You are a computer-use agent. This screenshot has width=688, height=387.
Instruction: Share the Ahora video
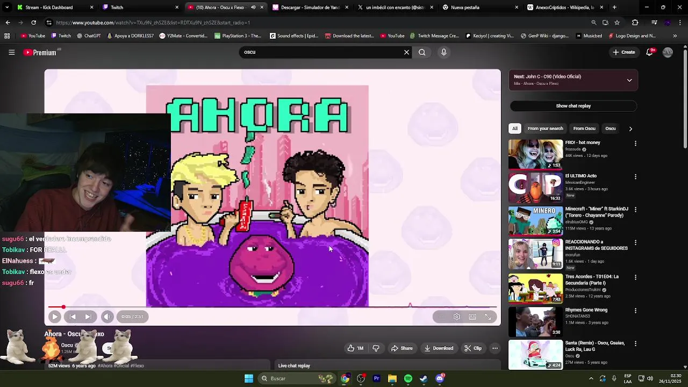(402, 348)
